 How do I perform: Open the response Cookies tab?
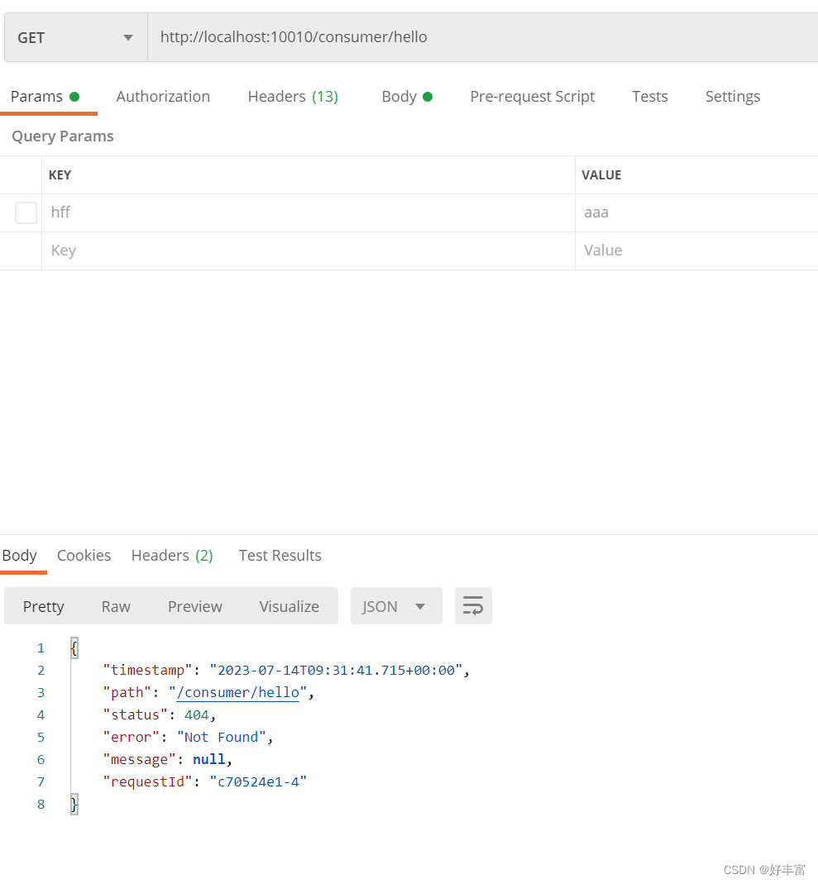84,556
